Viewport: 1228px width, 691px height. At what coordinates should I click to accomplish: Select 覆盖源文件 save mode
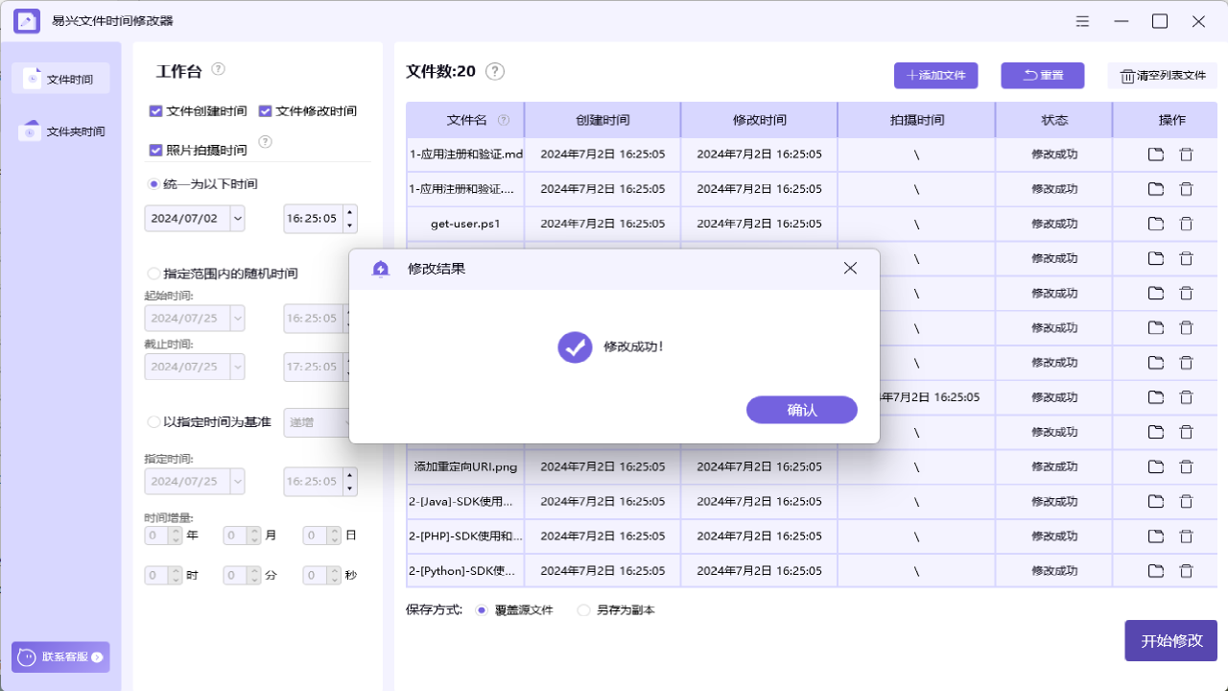(x=482, y=609)
